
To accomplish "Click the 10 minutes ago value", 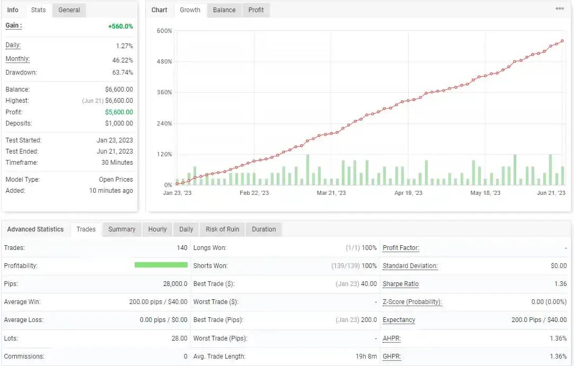I will (111, 191).
